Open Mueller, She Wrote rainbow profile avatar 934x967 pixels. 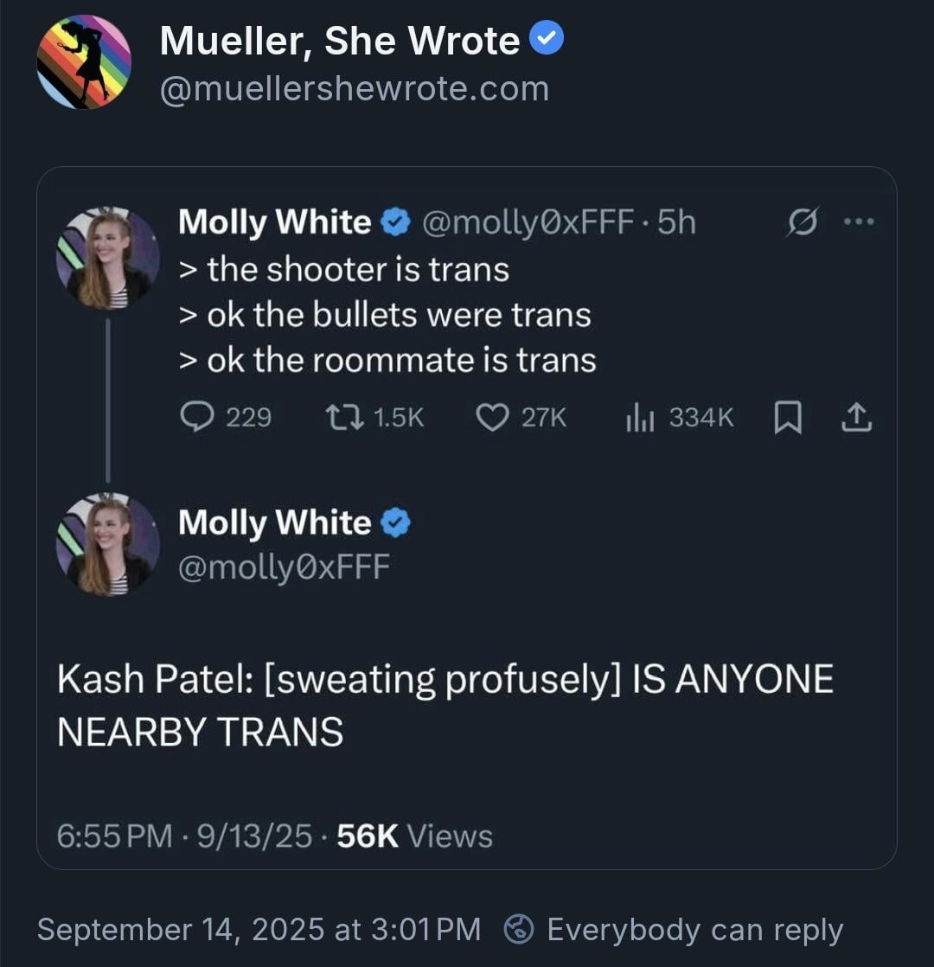click(x=85, y=61)
